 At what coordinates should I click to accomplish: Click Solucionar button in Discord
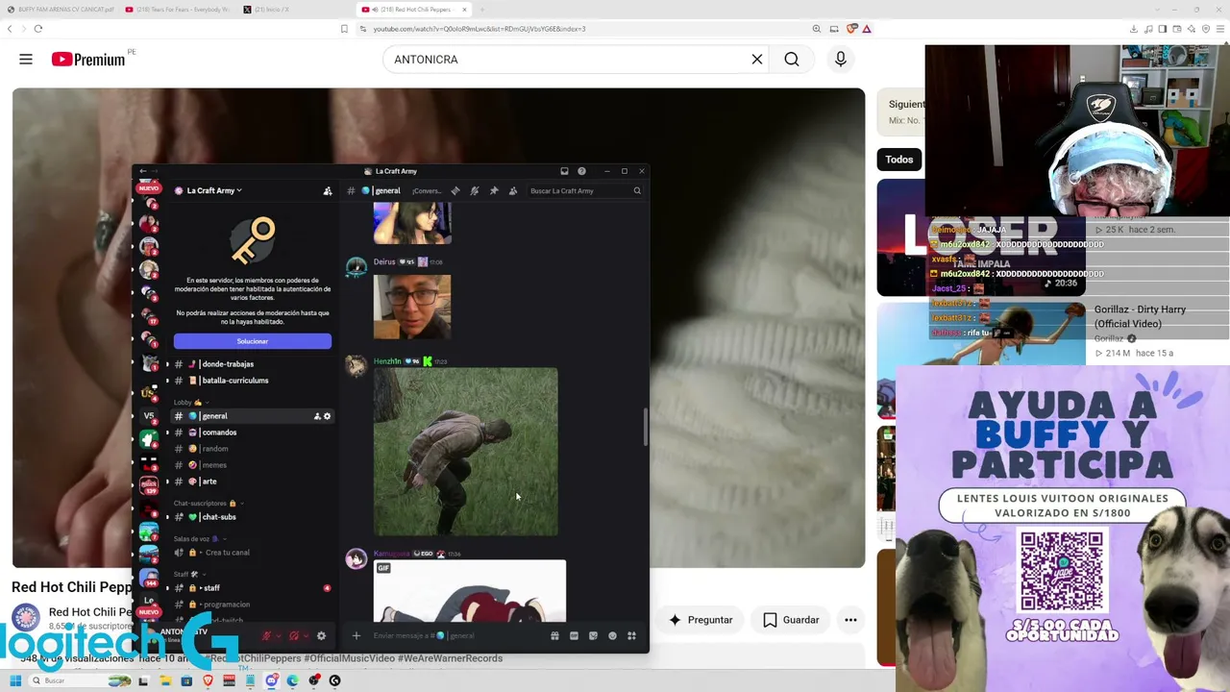253,341
